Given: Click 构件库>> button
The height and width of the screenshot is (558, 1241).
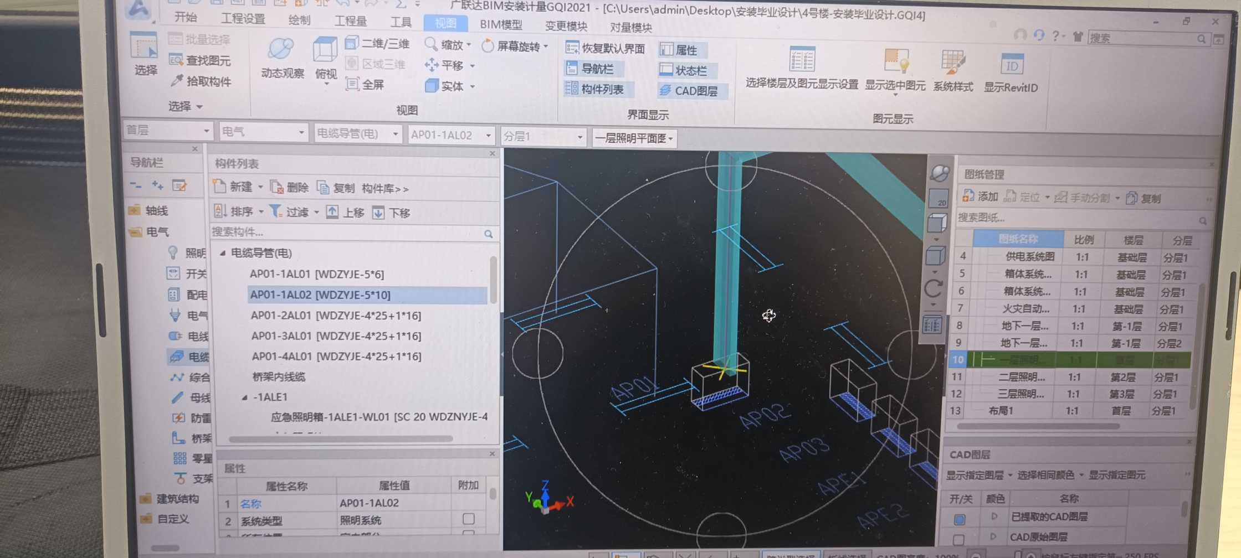Looking at the screenshot, I should tap(385, 189).
